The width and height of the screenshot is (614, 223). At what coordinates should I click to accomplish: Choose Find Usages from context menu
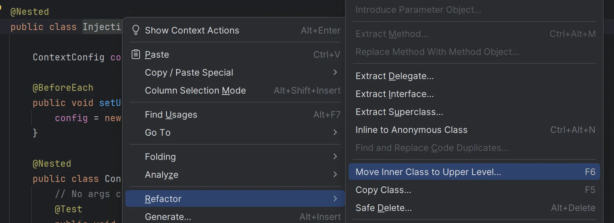pyautogui.click(x=171, y=115)
